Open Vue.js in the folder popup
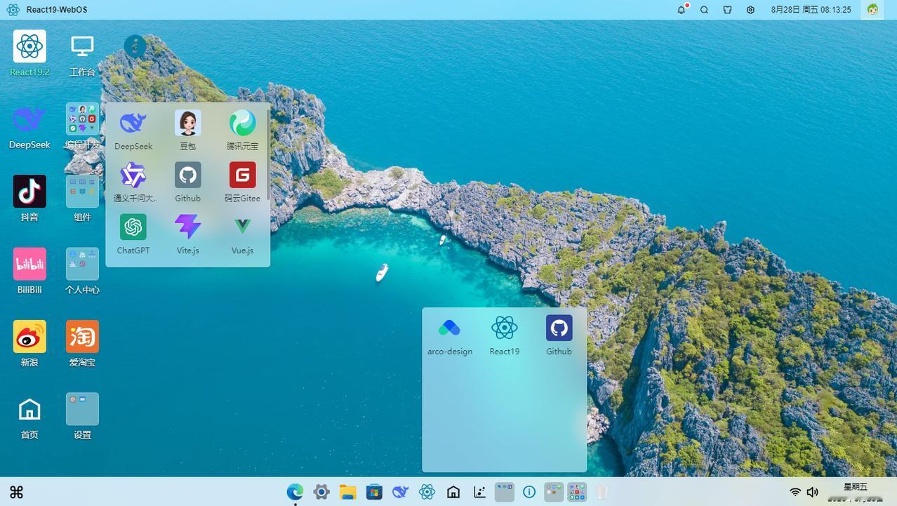 (242, 227)
